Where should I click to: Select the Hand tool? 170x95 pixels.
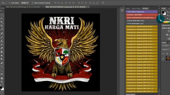tap(2, 78)
